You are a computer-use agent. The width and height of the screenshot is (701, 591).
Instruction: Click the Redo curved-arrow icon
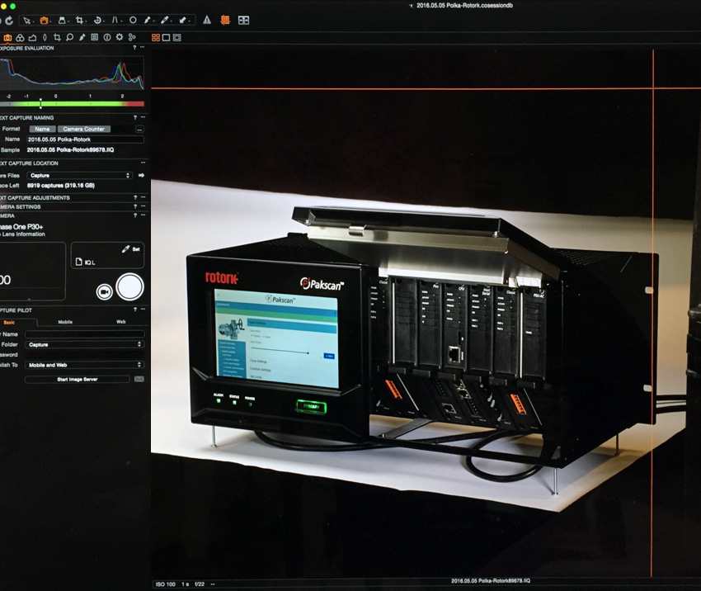coord(9,20)
